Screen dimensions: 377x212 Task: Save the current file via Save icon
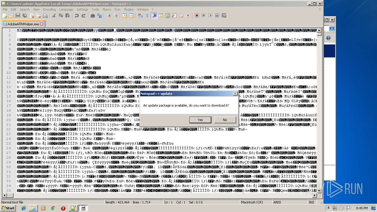(x=18, y=16)
